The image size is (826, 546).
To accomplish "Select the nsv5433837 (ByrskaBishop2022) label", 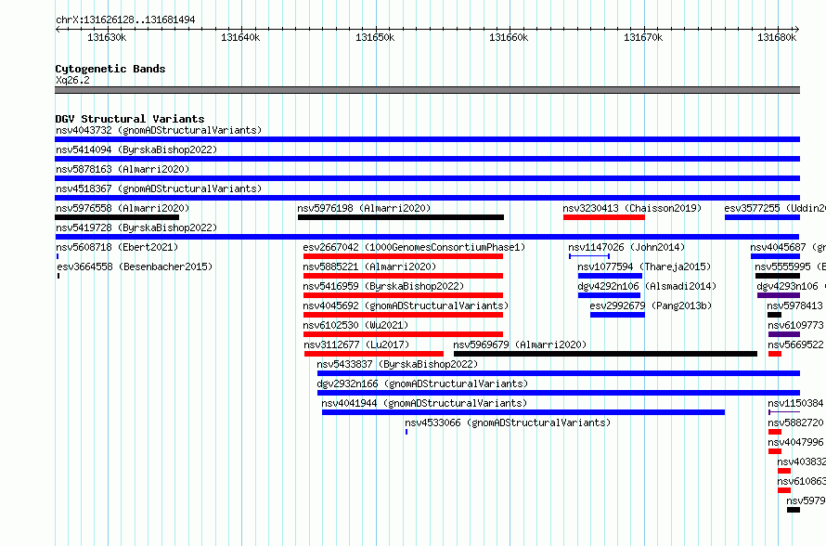I will click(398, 364).
